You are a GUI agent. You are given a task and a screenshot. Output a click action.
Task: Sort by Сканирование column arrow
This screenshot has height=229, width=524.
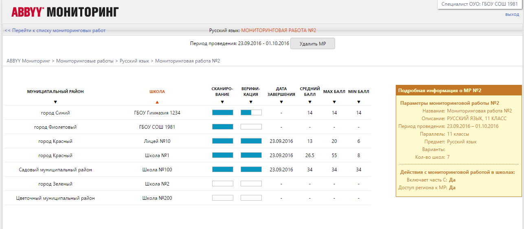(222, 102)
